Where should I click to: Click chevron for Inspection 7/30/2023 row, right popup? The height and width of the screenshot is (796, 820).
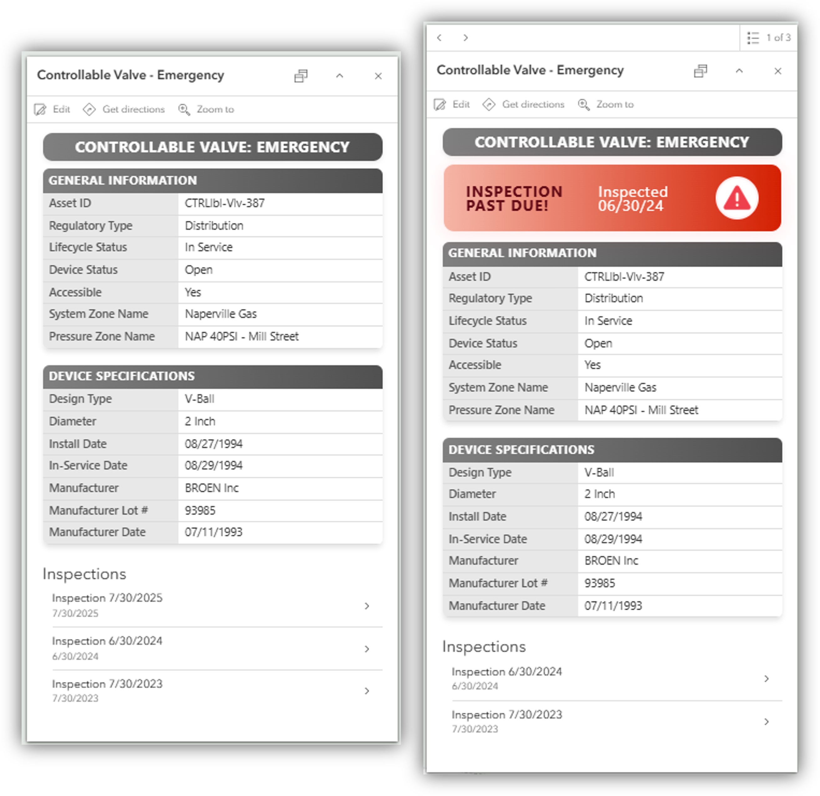(767, 722)
